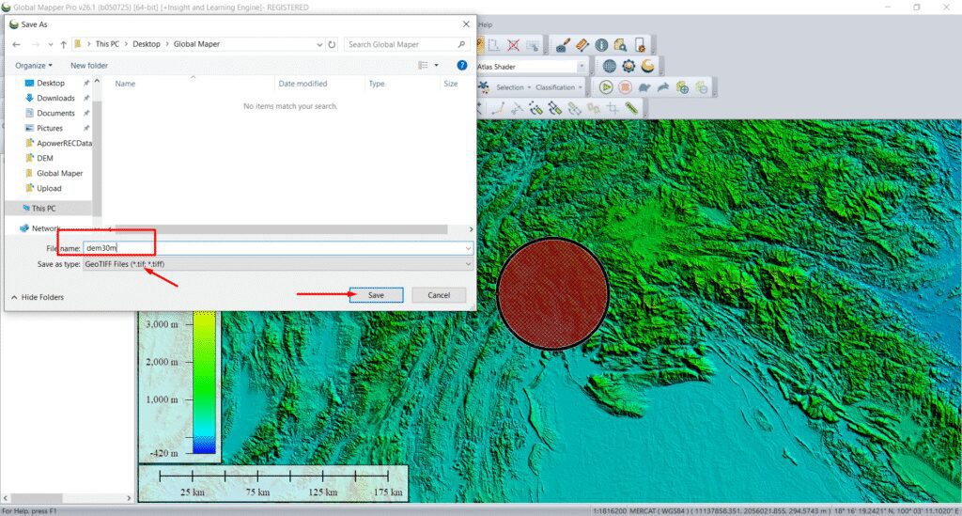Screen dimensions: 962x516
Task: Select Upload folder in sidebar
Action: pos(49,188)
